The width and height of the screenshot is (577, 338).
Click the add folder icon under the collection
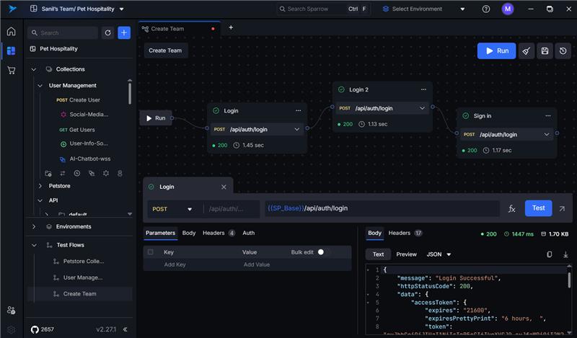tap(48, 173)
